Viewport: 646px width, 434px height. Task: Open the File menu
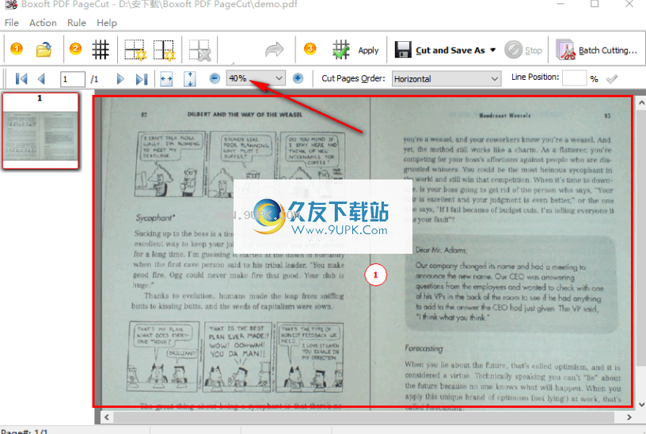(x=12, y=23)
